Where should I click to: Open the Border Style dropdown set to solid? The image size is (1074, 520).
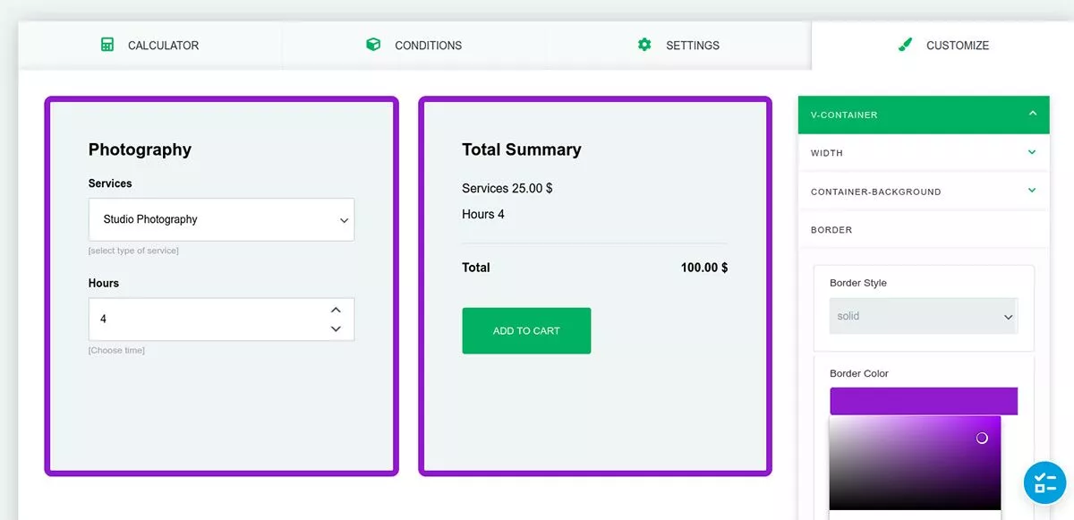coord(924,316)
